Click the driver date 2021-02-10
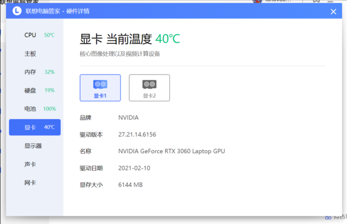This screenshot has height=224, width=347. click(x=134, y=168)
